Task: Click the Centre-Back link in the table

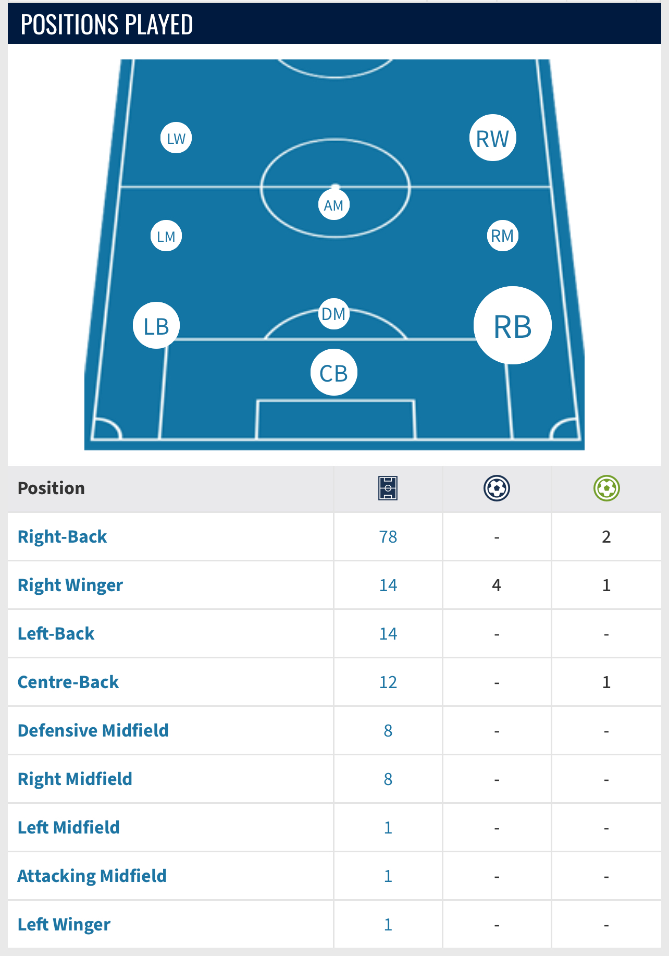Action: point(68,682)
